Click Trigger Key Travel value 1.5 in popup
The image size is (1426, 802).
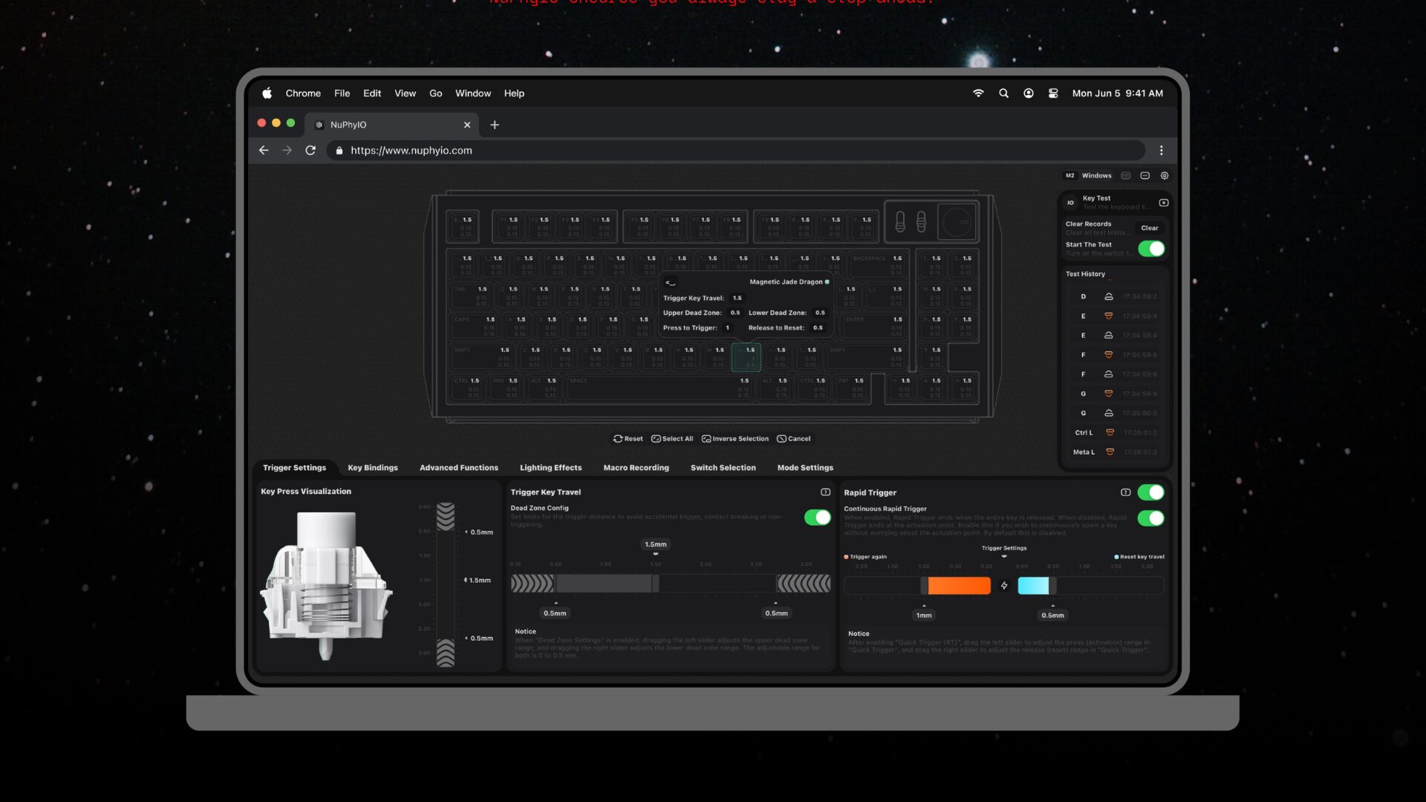[737, 298]
